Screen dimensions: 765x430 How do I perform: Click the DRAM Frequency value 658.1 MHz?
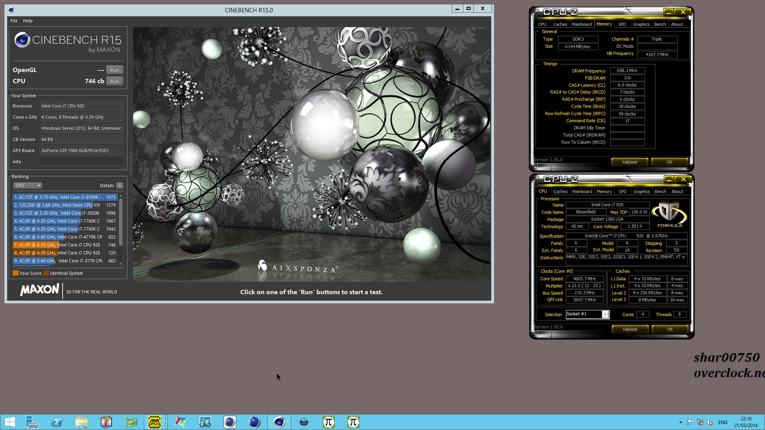click(627, 70)
